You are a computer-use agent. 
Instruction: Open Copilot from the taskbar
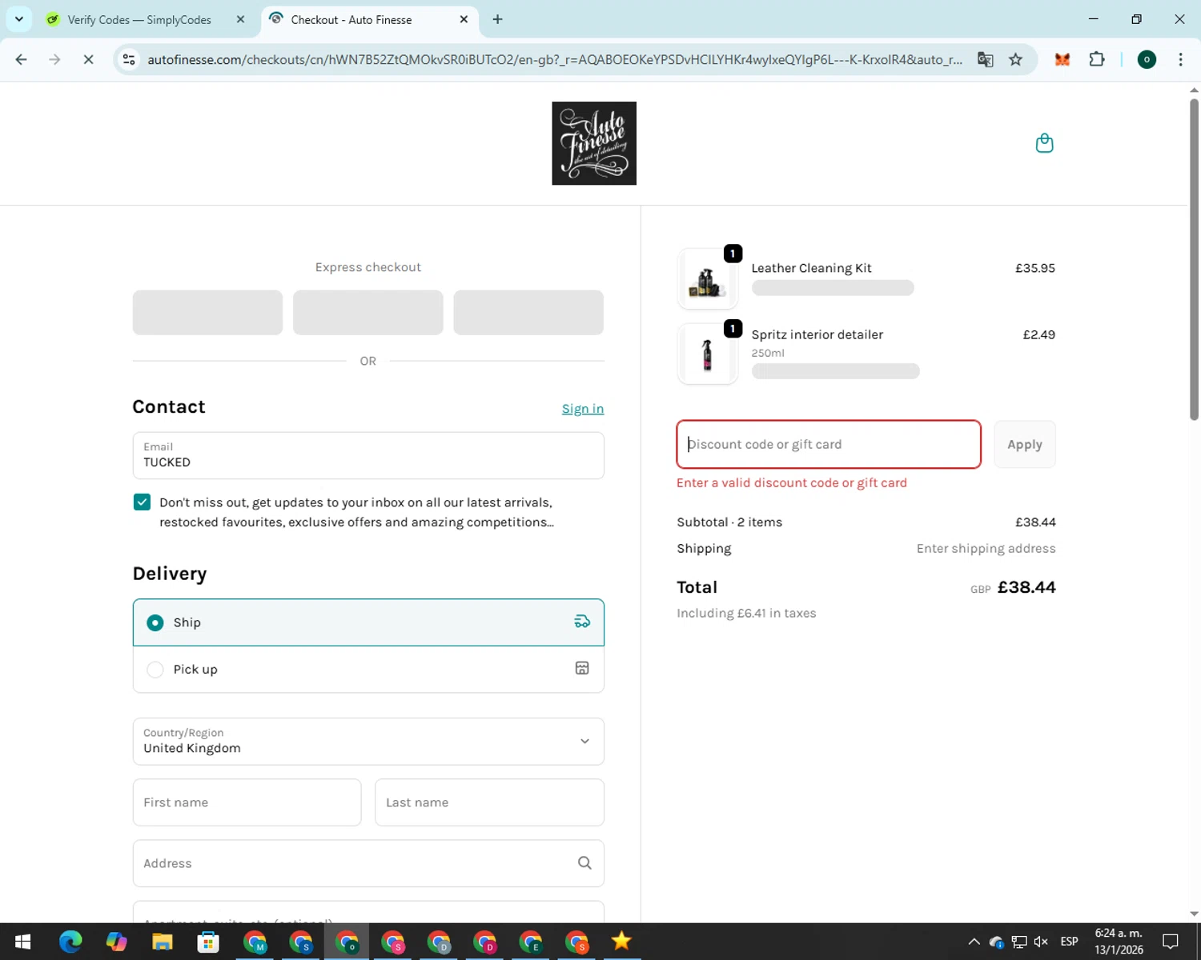[116, 942]
